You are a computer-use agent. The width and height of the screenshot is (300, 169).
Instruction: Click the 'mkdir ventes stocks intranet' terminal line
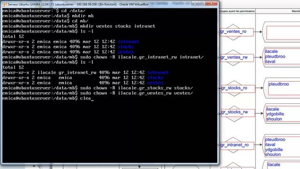[79, 26]
